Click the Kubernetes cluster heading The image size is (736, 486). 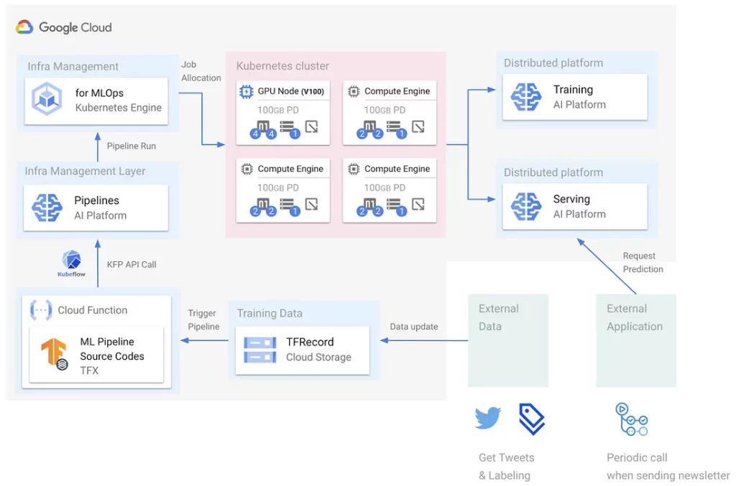point(282,66)
